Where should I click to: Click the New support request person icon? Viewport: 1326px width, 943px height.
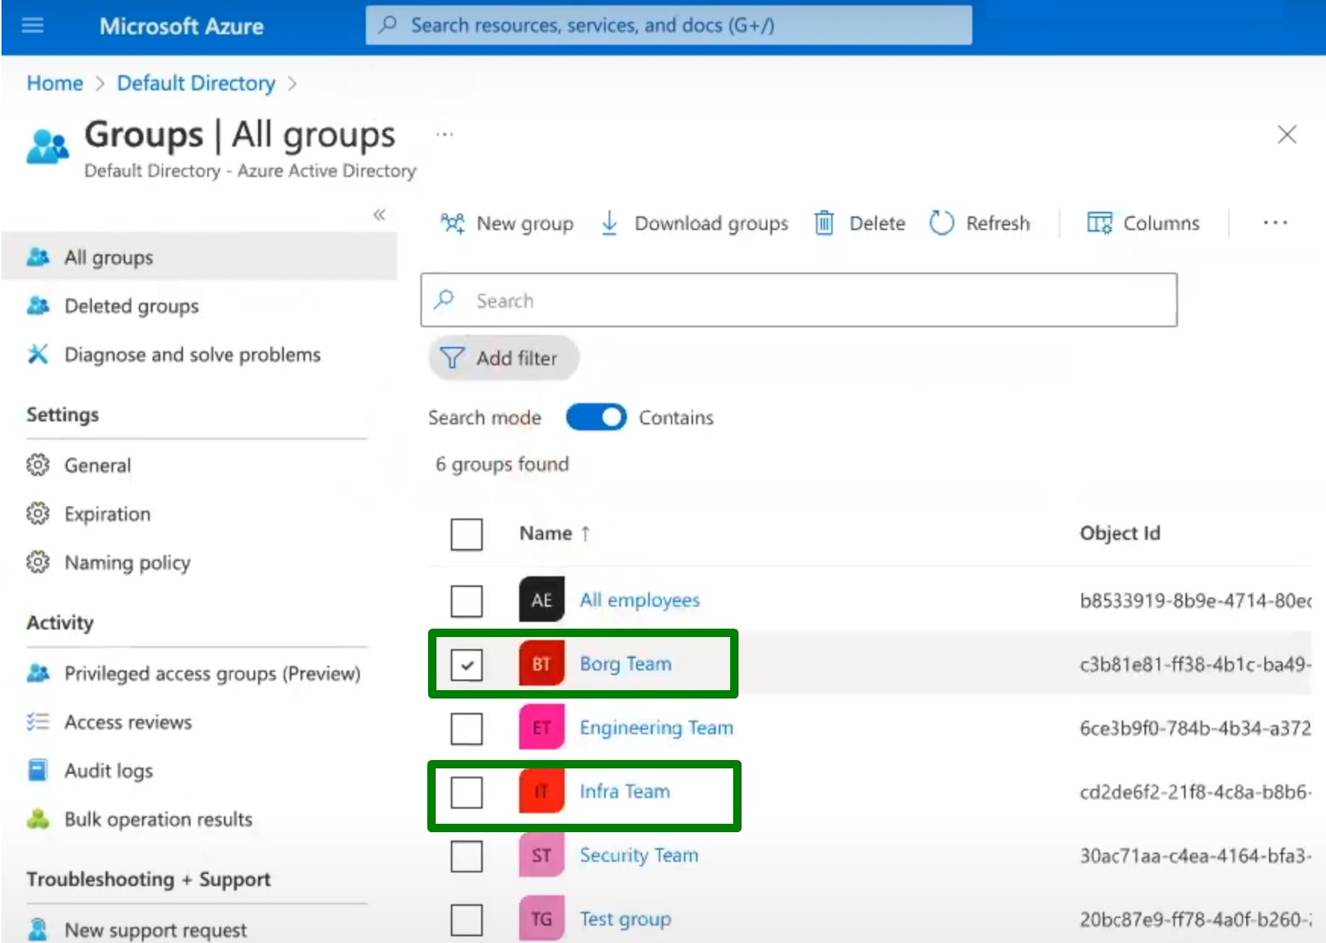point(37,929)
